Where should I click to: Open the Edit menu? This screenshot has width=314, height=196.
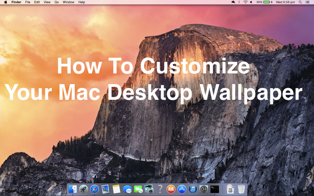tap(37, 2)
